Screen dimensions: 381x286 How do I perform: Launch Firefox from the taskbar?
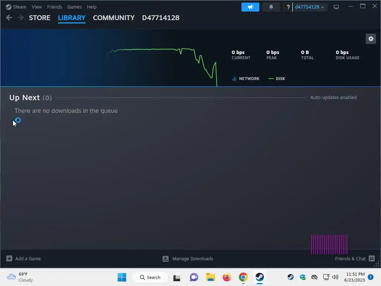(x=227, y=277)
